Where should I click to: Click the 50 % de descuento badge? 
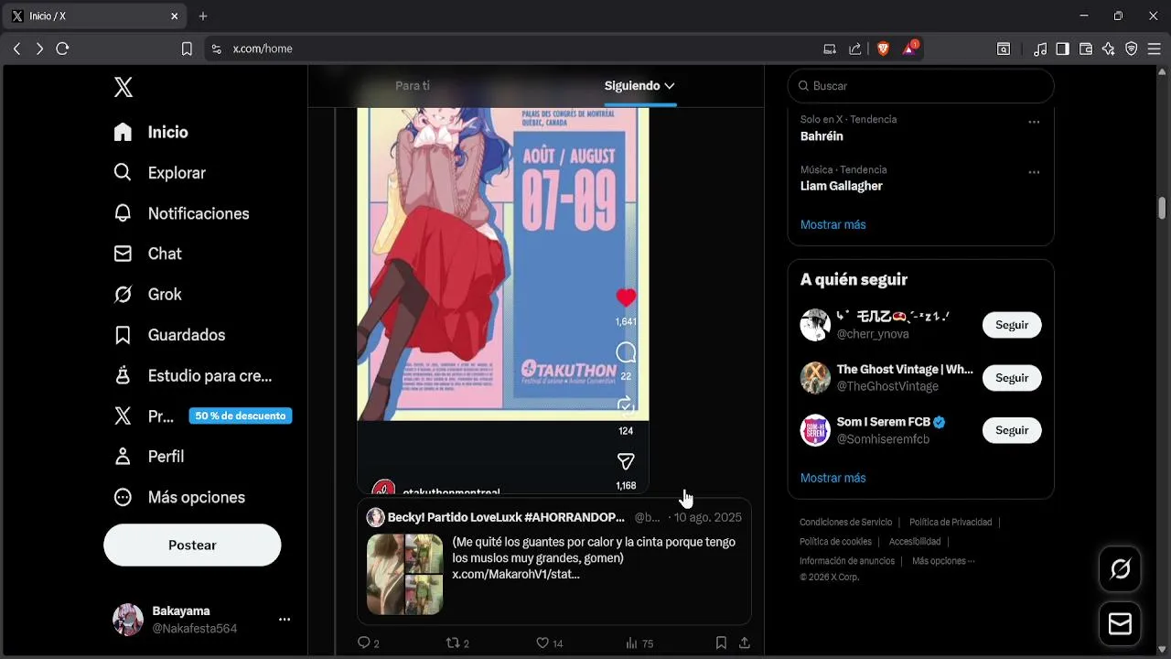241,416
